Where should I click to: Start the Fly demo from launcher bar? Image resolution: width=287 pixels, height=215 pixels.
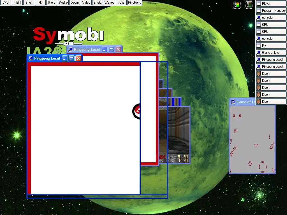point(40,3)
